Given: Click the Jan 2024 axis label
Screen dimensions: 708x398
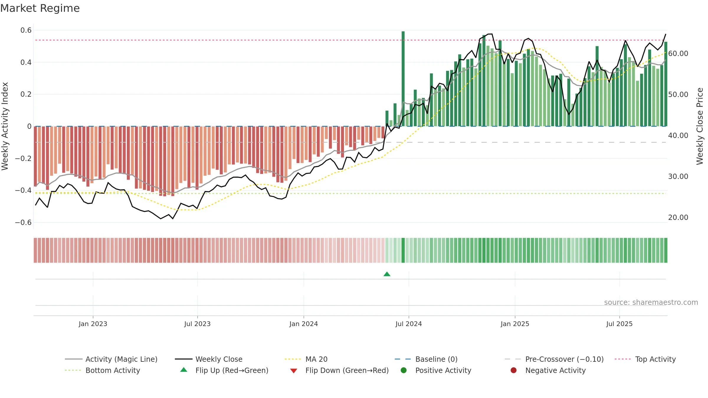Looking at the screenshot, I should [x=304, y=324].
